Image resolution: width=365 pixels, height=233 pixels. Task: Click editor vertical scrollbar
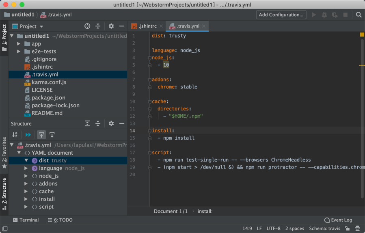[x=362, y=119]
